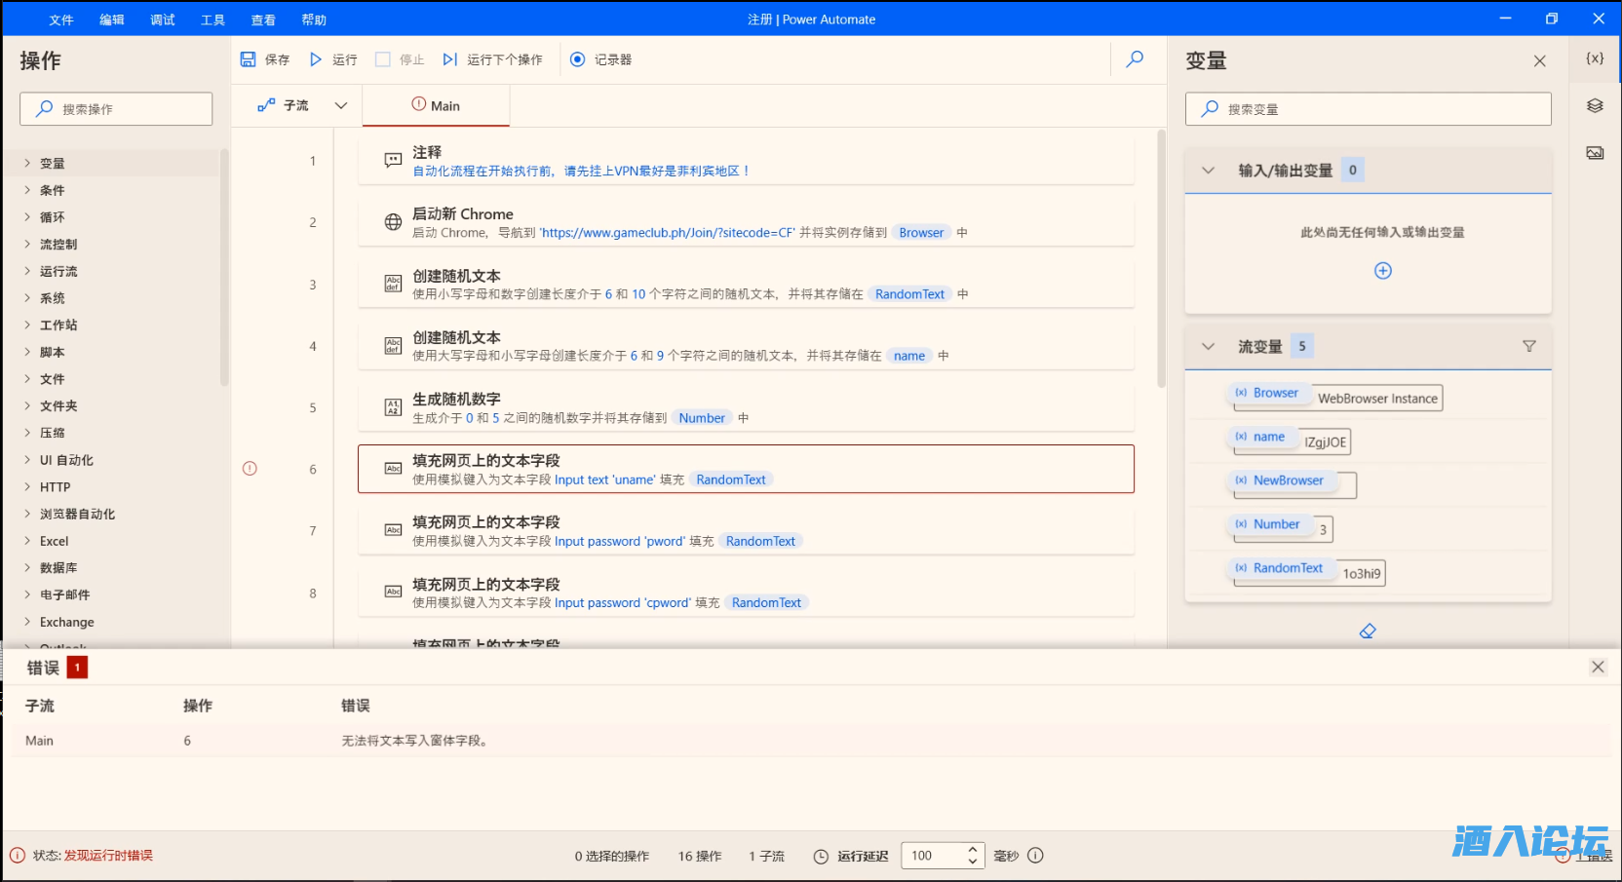Run the flow (运行)
Image resolution: width=1622 pixels, height=882 pixels.
tap(331, 59)
